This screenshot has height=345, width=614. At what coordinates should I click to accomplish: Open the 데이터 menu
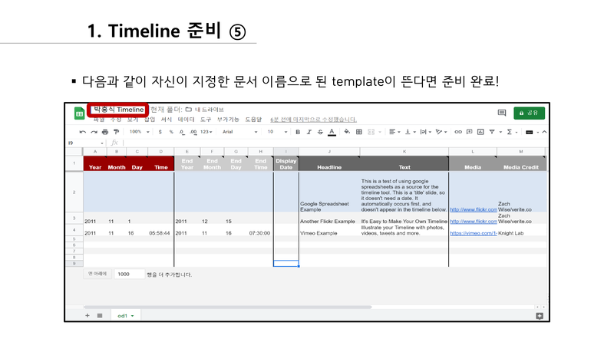tap(186, 120)
